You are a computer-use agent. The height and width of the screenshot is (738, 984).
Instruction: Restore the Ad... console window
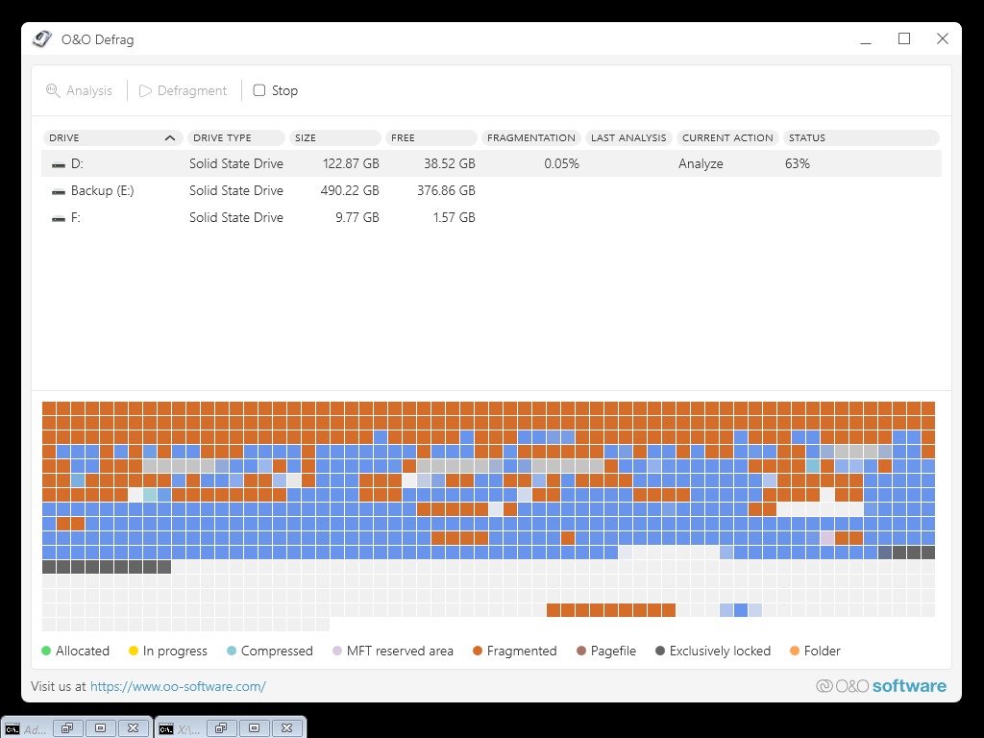tap(67, 728)
